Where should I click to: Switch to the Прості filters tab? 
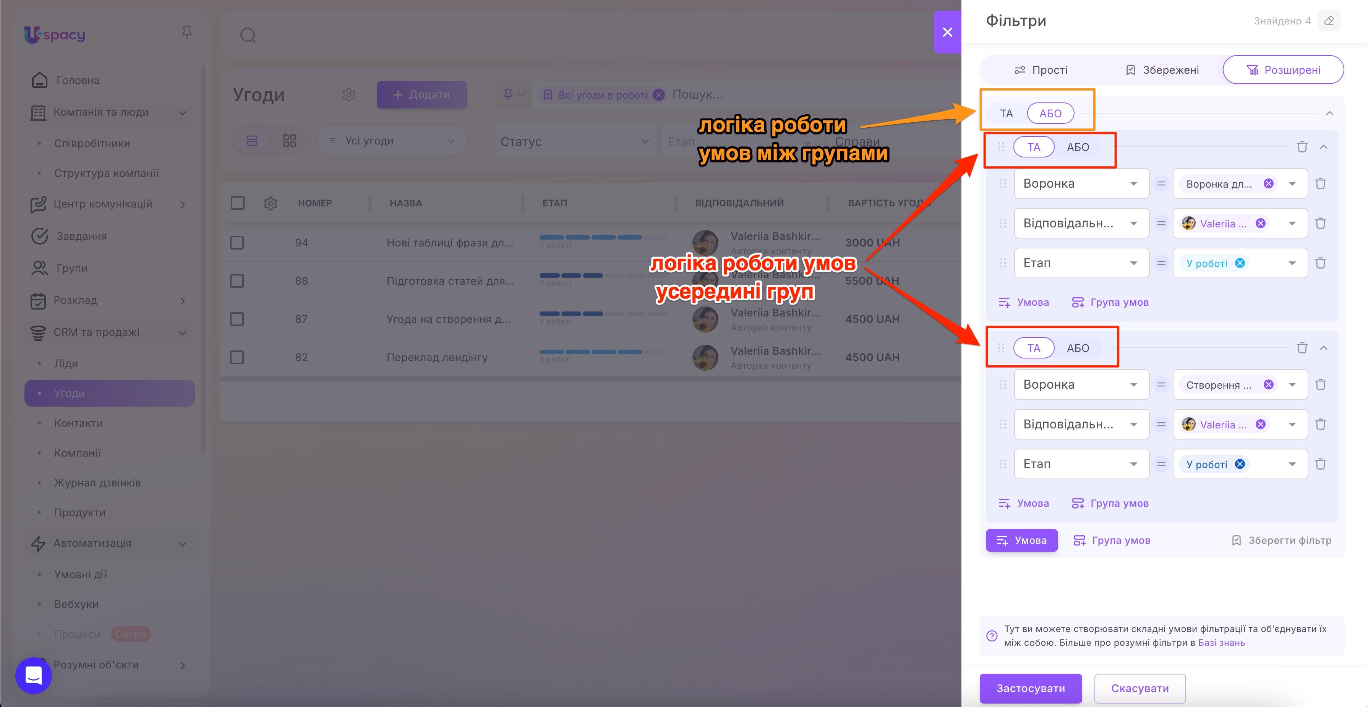(x=1041, y=70)
